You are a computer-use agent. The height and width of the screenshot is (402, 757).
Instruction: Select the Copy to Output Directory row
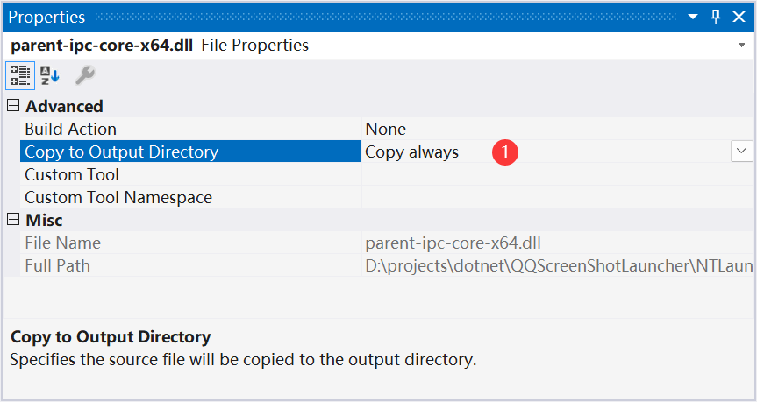[386, 152]
